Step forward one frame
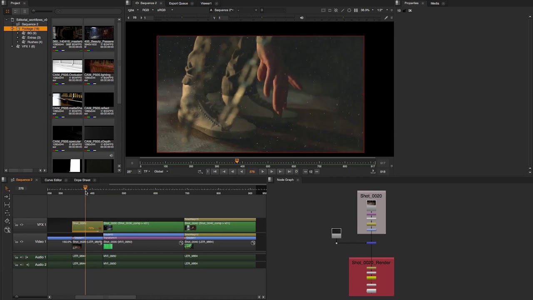This screenshot has width=533, height=300. point(271,172)
